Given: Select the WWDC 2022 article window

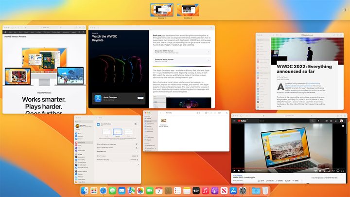Looking at the screenshot, I should pyautogui.click(x=299, y=71).
